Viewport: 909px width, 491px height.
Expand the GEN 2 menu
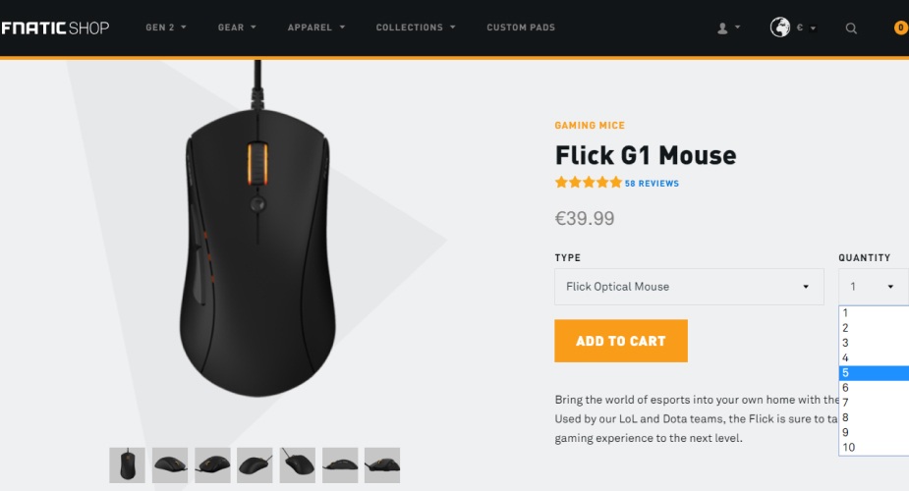166,27
